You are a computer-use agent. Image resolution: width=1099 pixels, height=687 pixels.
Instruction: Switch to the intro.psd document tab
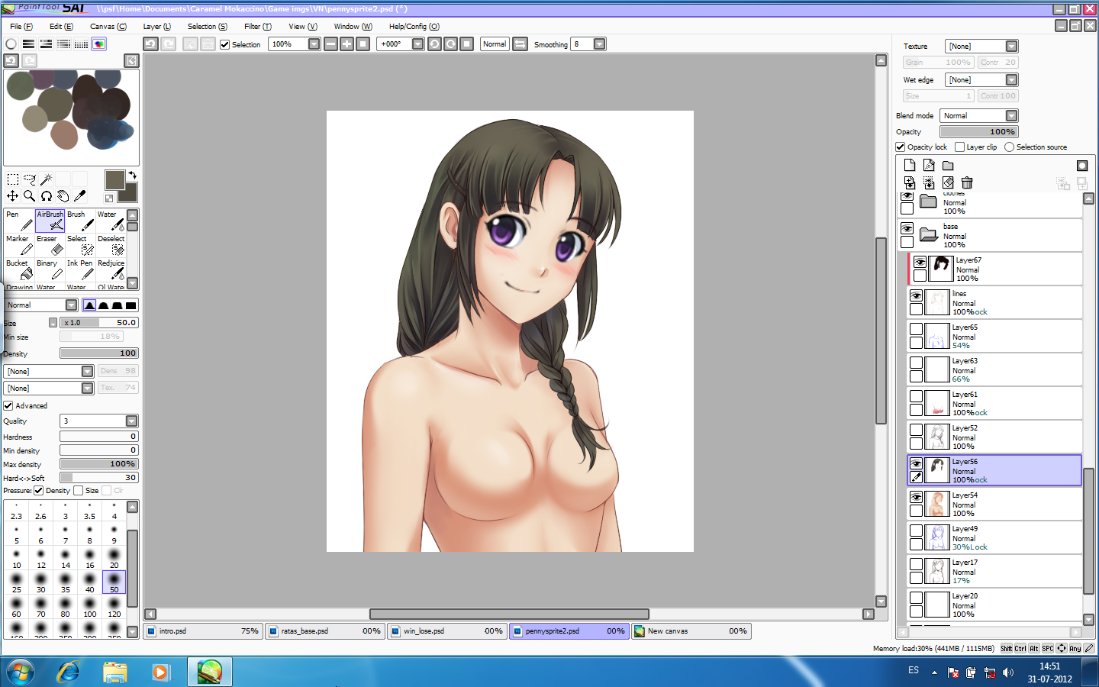[202, 631]
